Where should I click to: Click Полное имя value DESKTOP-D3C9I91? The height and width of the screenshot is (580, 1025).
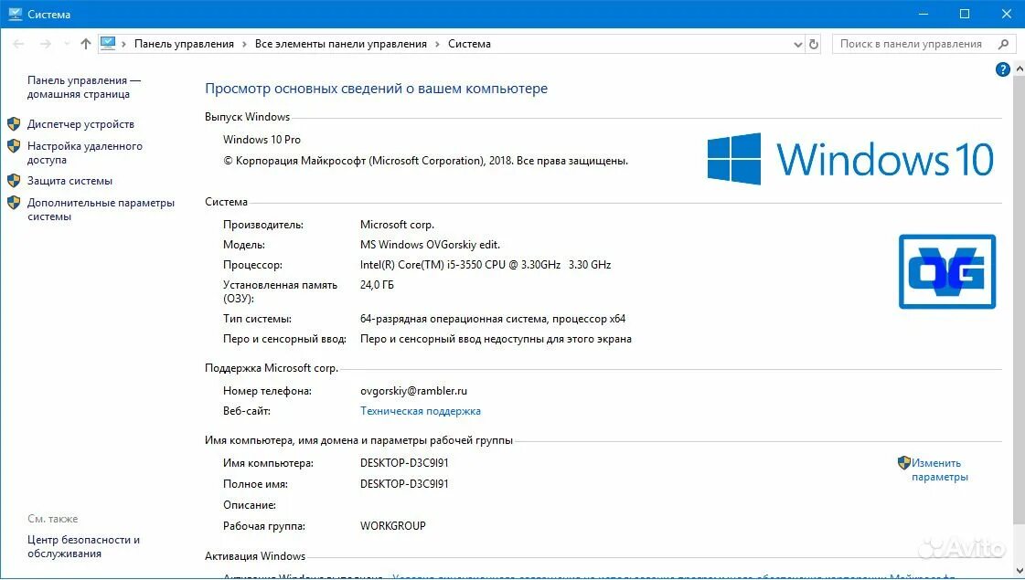(x=405, y=484)
